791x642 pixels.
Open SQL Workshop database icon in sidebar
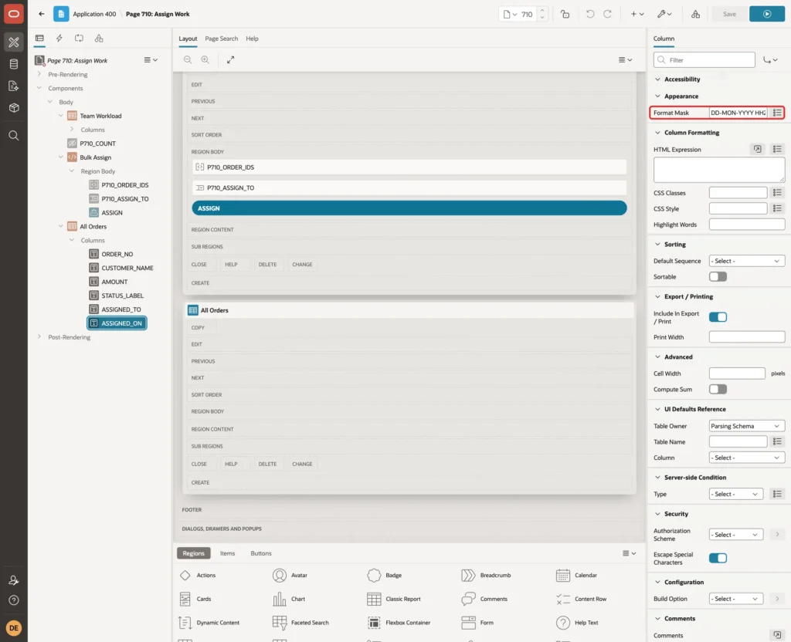[14, 64]
